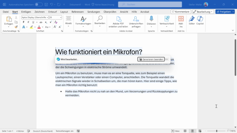Switch to Einfügen tab
This screenshot has width=237, height=133.
pos(26,12)
